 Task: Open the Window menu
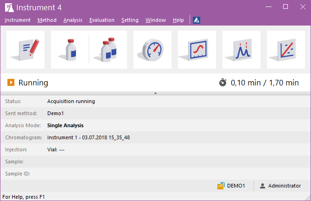pos(155,20)
